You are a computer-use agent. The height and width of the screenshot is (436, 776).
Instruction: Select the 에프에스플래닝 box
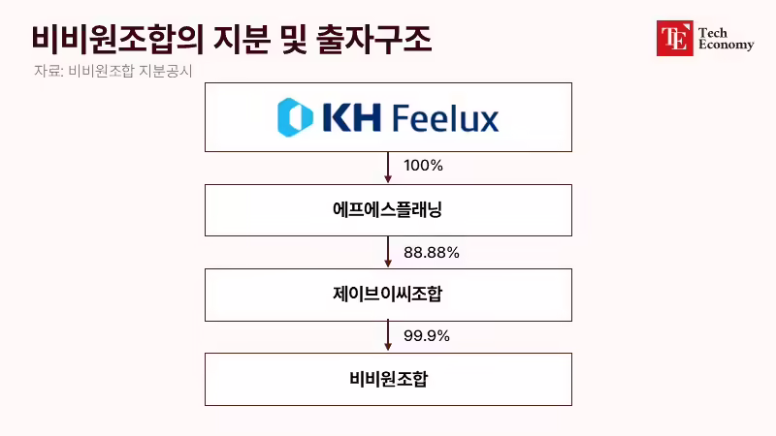[x=389, y=210]
